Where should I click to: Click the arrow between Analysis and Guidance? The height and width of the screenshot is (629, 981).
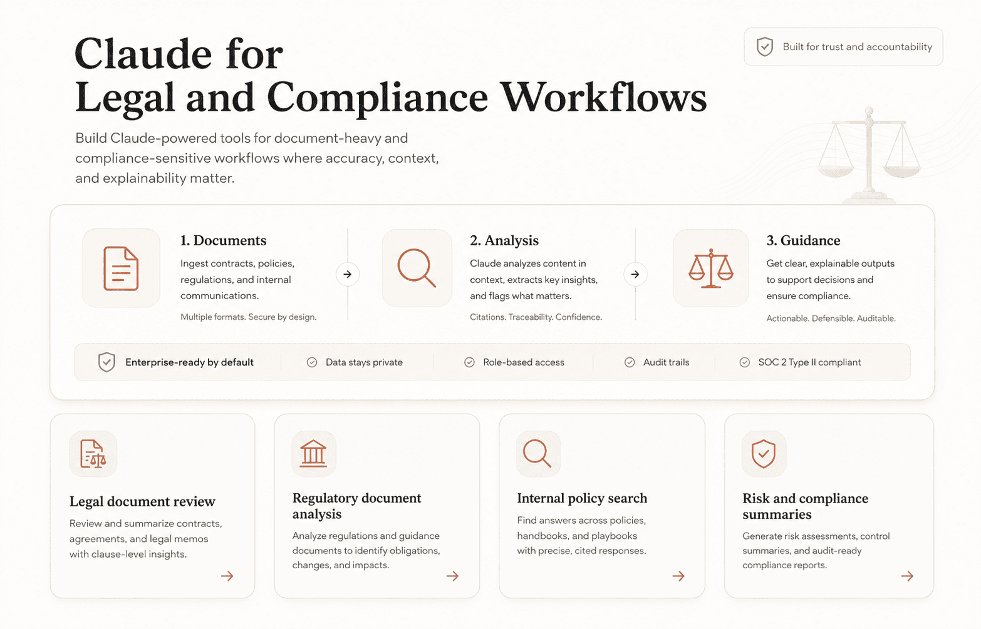pos(635,274)
